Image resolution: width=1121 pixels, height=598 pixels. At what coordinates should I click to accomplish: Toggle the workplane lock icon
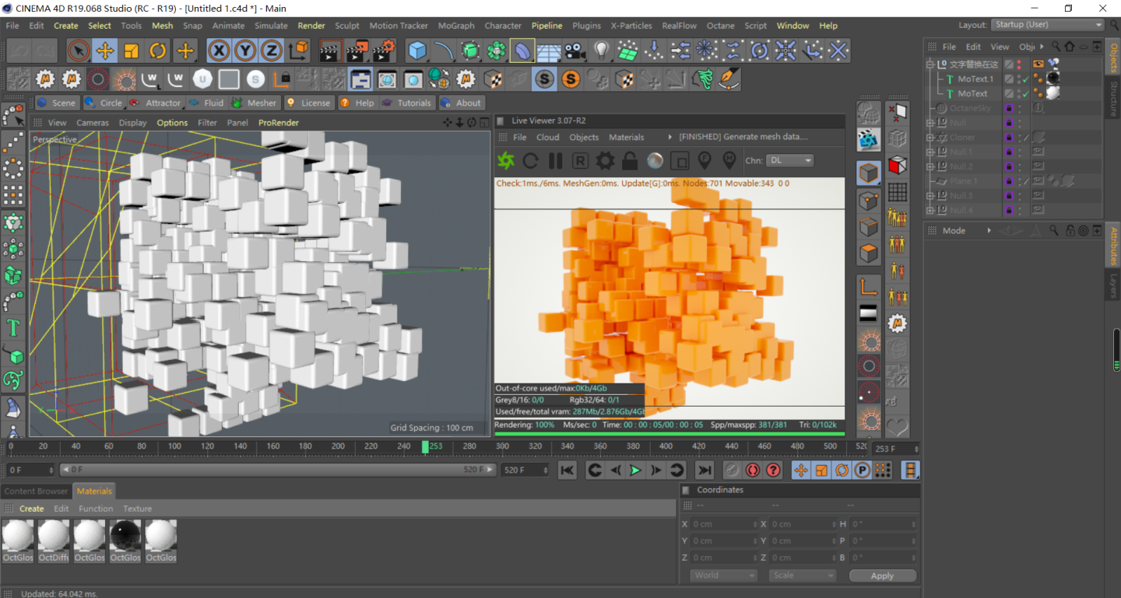pyautogui.click(x=282, y=79)
